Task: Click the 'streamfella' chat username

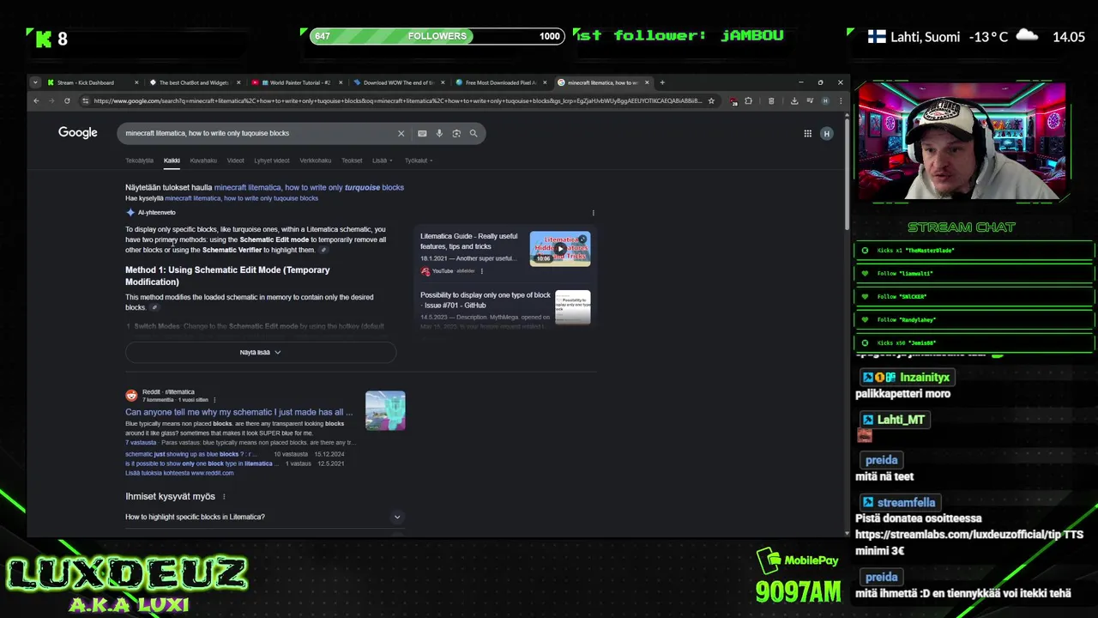Action: coord(906,502)
